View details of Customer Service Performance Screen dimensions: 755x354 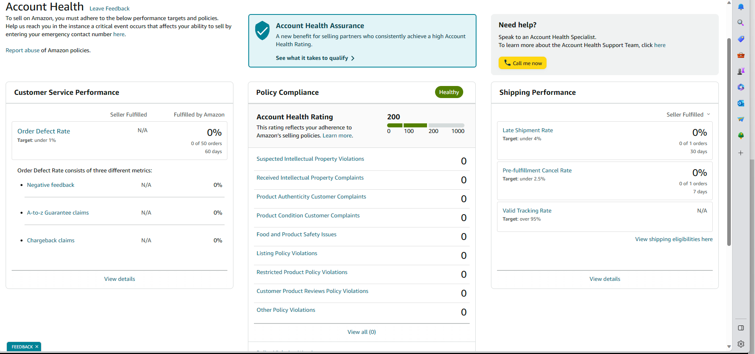120,279
